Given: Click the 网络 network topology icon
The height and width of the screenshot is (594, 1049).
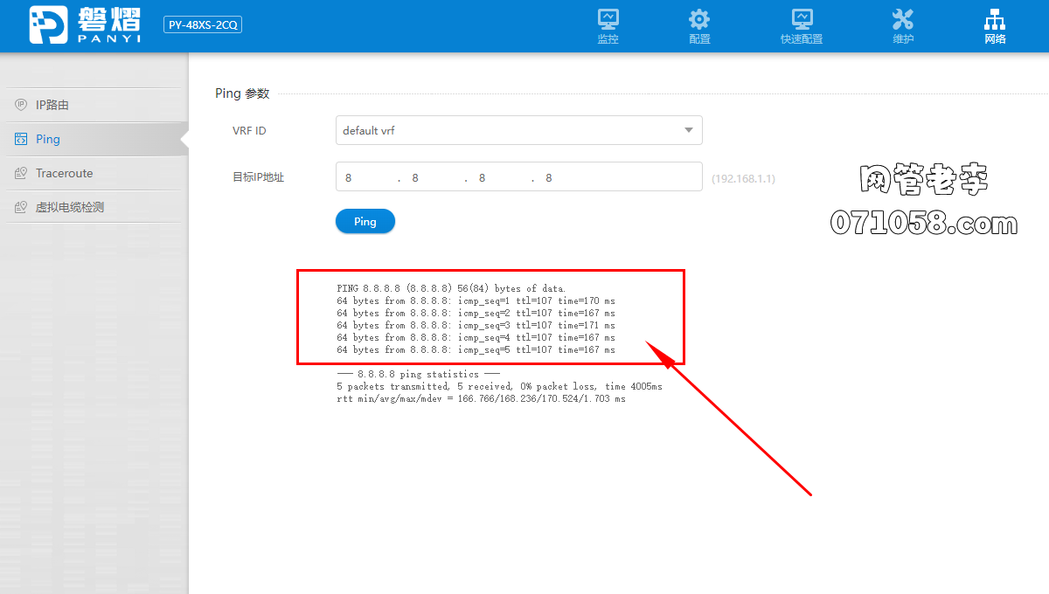Looking at the screenshot, I should (994, 19).
